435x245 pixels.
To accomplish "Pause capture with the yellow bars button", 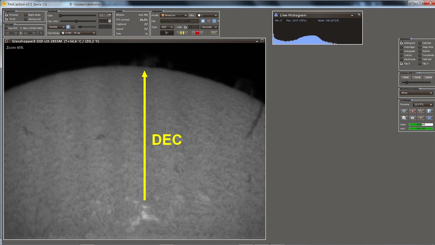I will click(x=182, y=33).
